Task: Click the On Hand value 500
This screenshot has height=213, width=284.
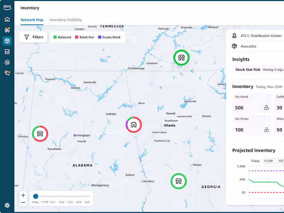Action: (239, 108)
